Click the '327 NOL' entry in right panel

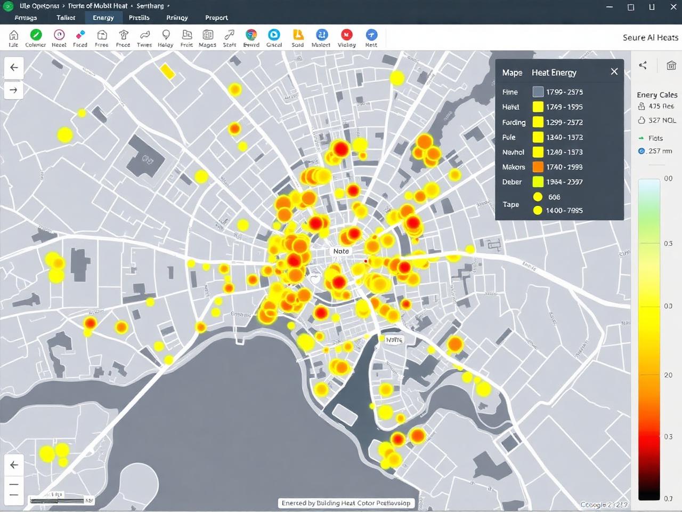tap(657, 121)
